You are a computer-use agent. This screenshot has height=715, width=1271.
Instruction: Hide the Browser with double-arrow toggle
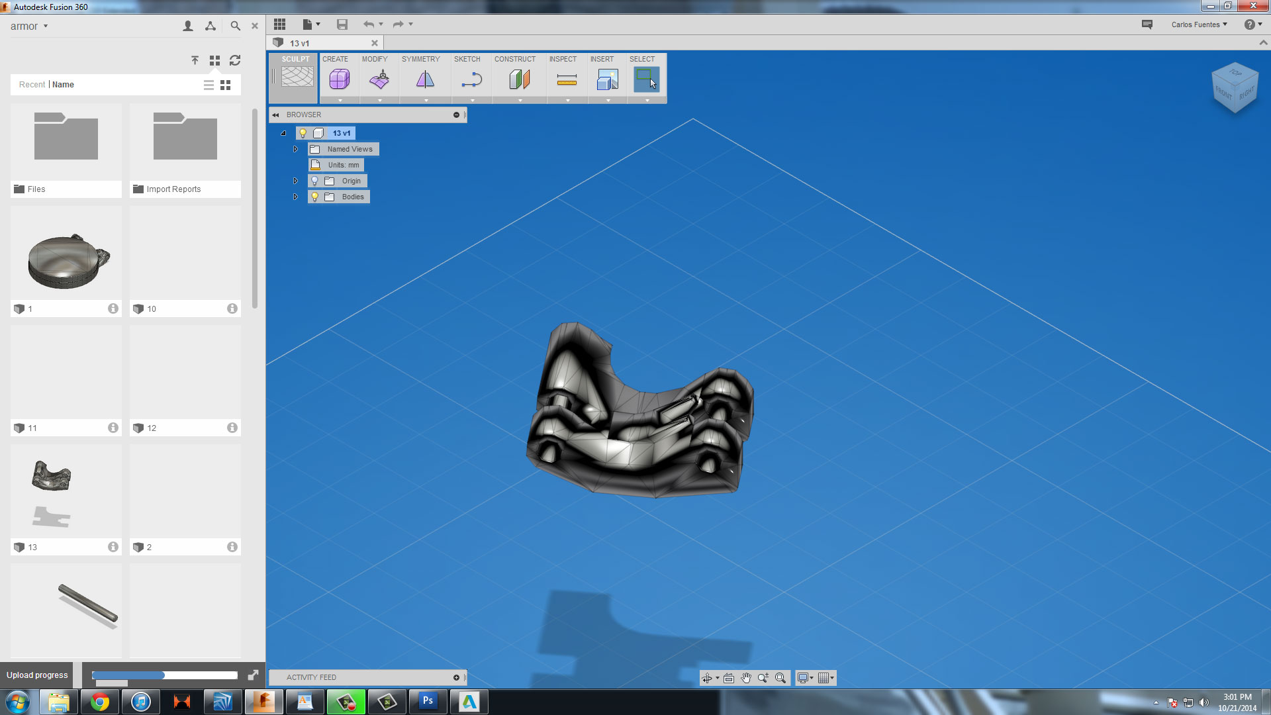coord(275,115)
